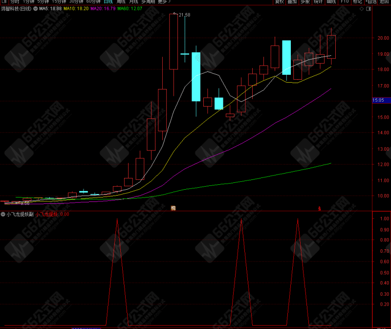391x329 pixels.
Task: Switch chart to 15分钟 period
Action: click(x=59, y=1)
